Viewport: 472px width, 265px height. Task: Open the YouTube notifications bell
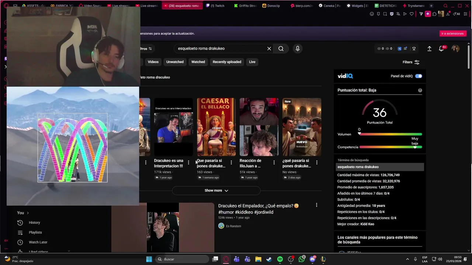click(441, 49)
